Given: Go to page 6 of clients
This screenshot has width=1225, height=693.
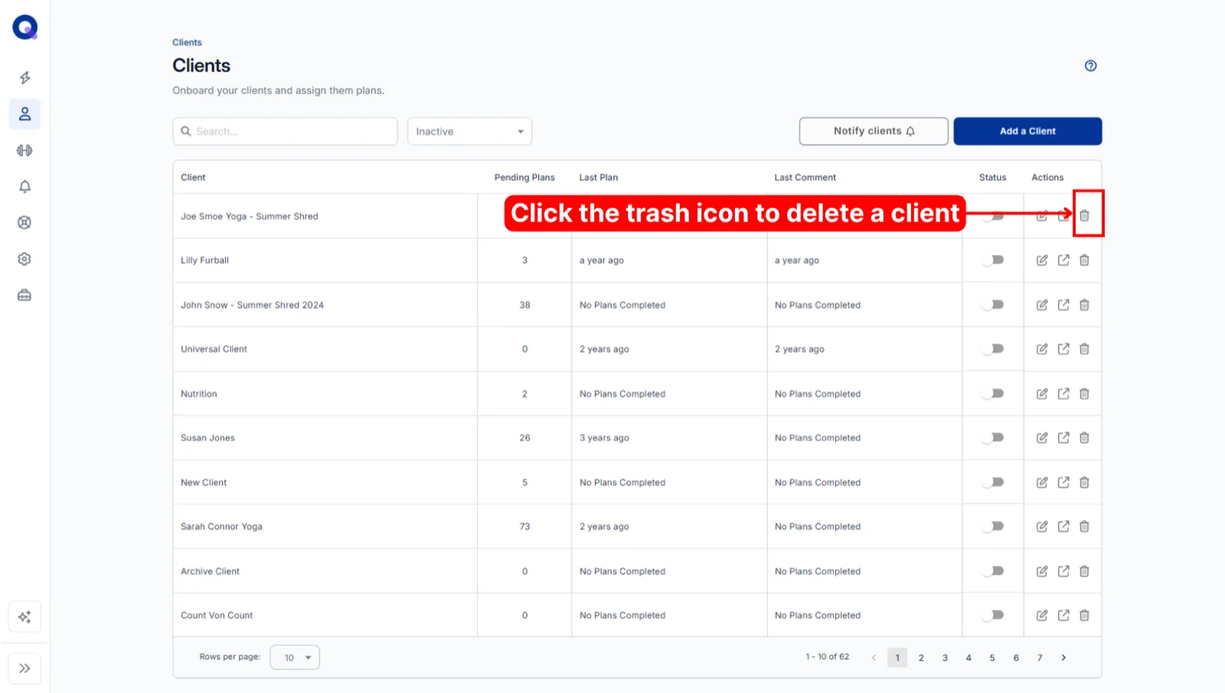Looking at the screenshot, I should (x=1016, y=658).
